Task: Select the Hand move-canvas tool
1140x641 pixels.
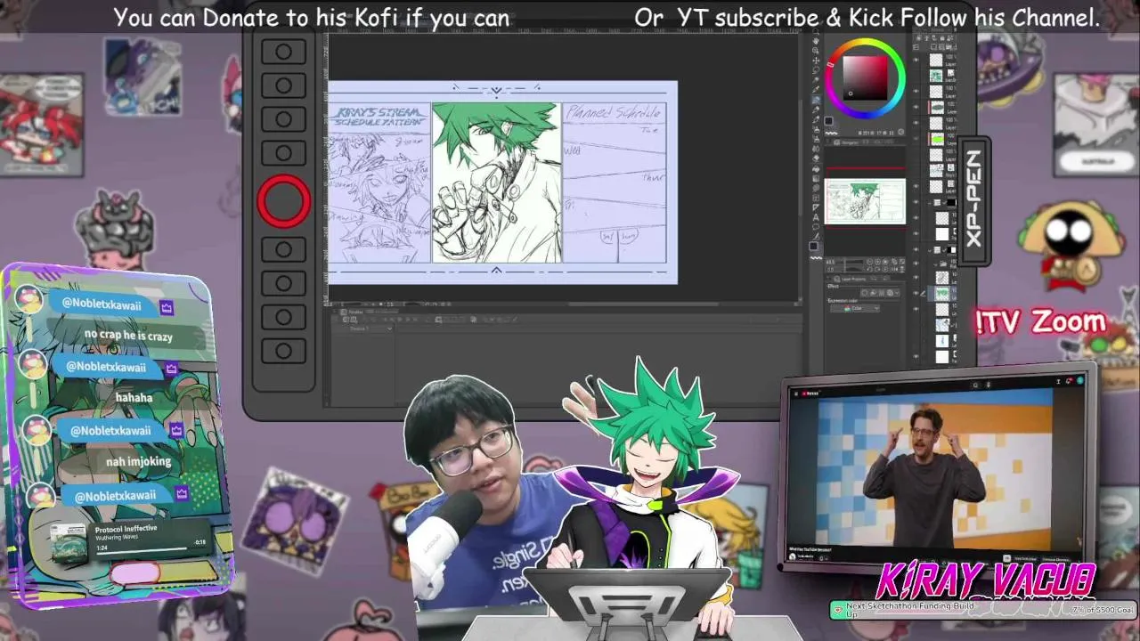Action: [x=816, y=41]
